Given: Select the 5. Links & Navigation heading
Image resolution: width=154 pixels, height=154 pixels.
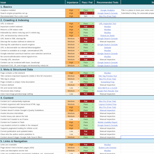Looking at the screenshot, I should (14, 141).
